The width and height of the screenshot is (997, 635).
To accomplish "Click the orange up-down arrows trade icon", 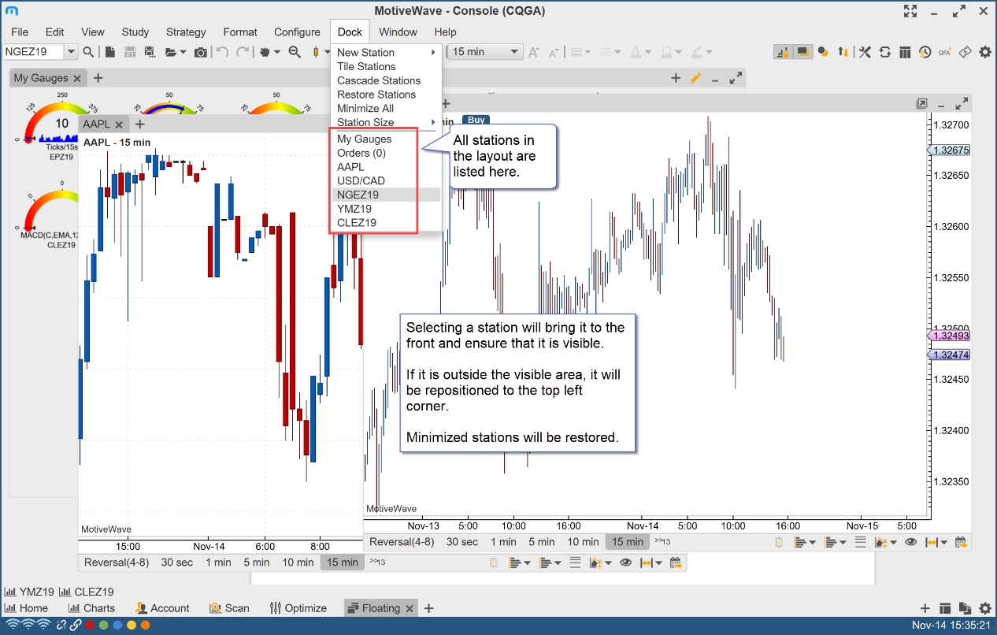I will (843, 52).
